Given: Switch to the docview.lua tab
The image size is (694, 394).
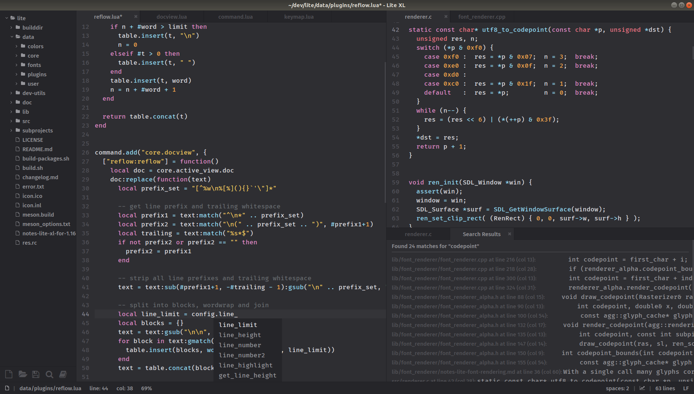Looking at the screenshot, I should (x=172, y=16).
